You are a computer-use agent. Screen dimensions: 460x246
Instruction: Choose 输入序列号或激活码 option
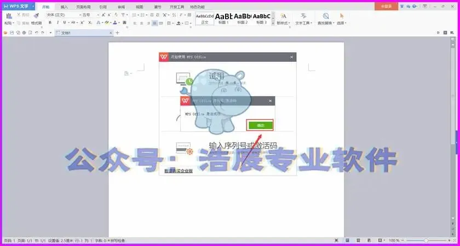(x=243, y=145)
